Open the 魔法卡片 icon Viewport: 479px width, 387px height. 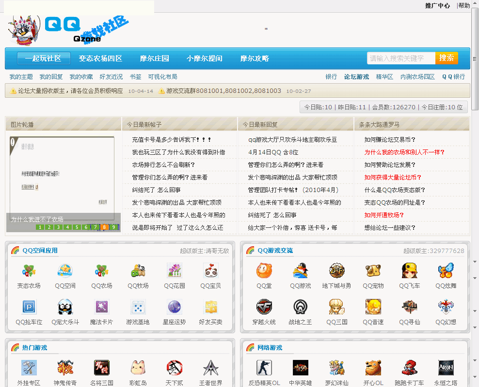coord(102,307)
